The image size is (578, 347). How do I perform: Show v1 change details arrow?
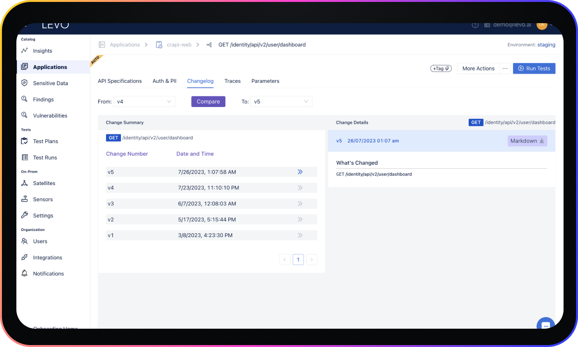pos(300,235)
